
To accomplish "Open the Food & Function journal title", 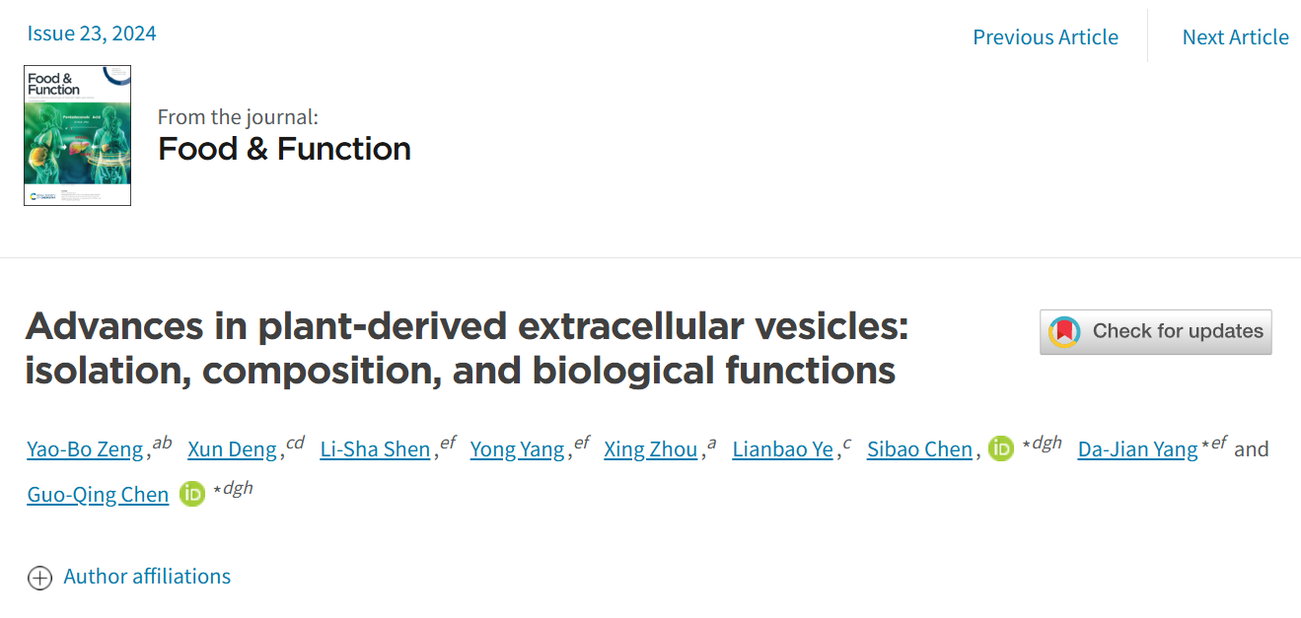I will click(284, 149).
